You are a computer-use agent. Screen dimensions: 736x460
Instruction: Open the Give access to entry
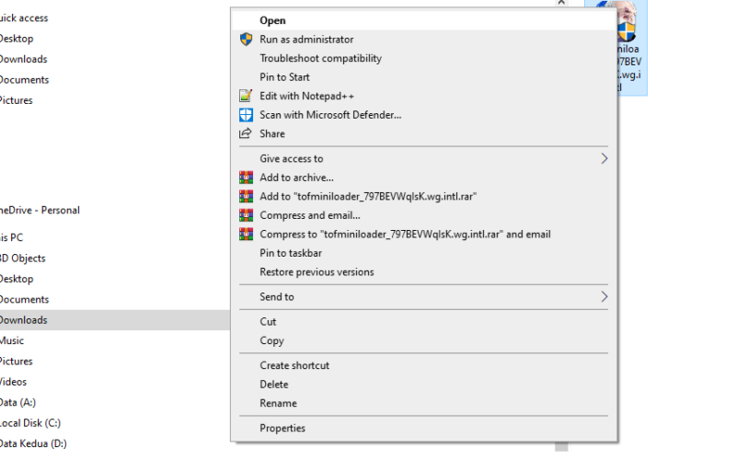(423, 158)
